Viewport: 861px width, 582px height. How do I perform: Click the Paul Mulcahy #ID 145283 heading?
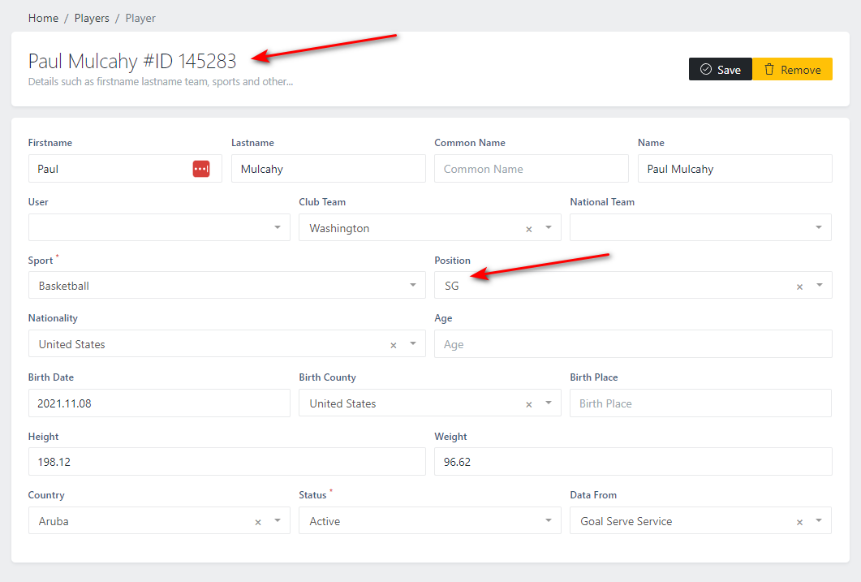click(x=132, y=61)
